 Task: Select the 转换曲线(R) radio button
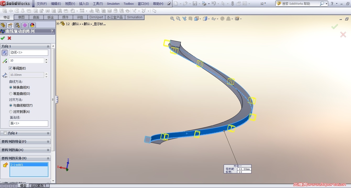click(x=11, y=87)
